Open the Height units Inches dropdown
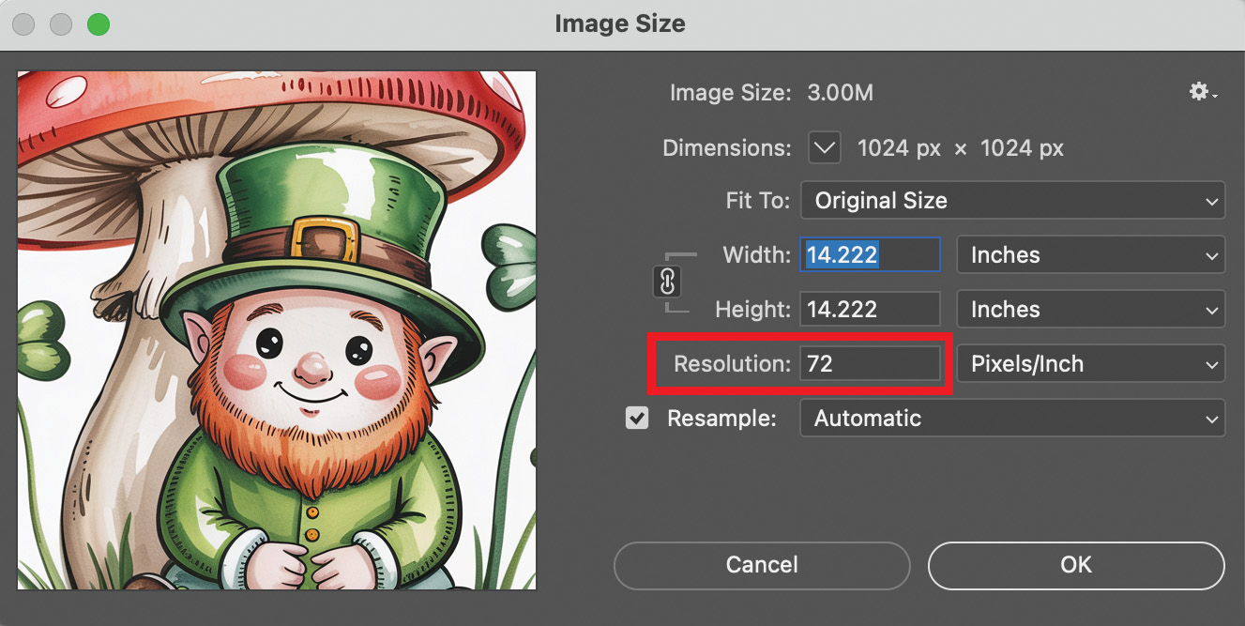The image size is (1245, 626). coord(1090,310)
